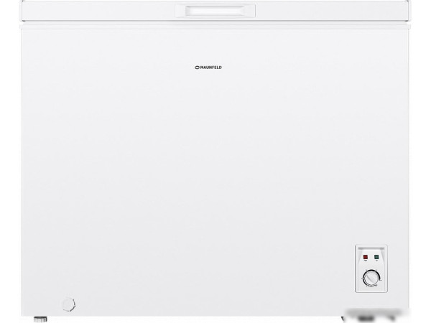Click the lid strip left of handle
This screenshot has width=431, height=323.
tap(108, 11)
